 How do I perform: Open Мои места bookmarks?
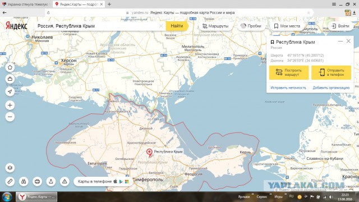coord(287,26)
